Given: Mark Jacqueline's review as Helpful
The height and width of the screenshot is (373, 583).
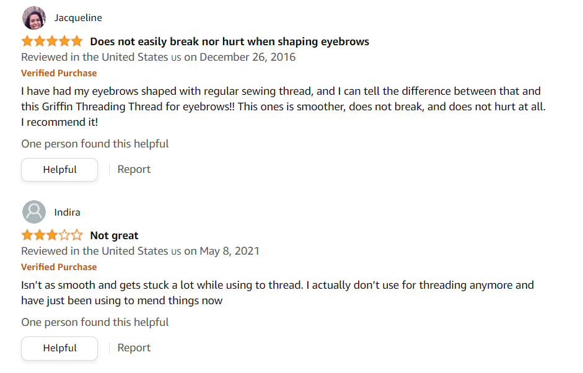Looking at the screenshot, I should tap(59, 170).
